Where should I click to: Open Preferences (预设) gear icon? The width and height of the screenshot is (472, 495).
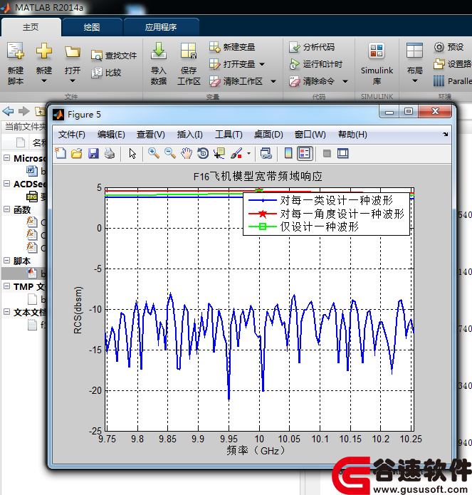439,47
